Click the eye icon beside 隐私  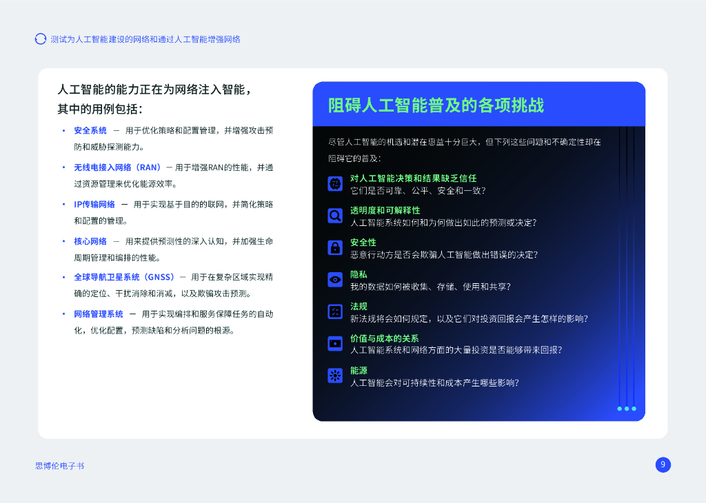click(334, 279)
